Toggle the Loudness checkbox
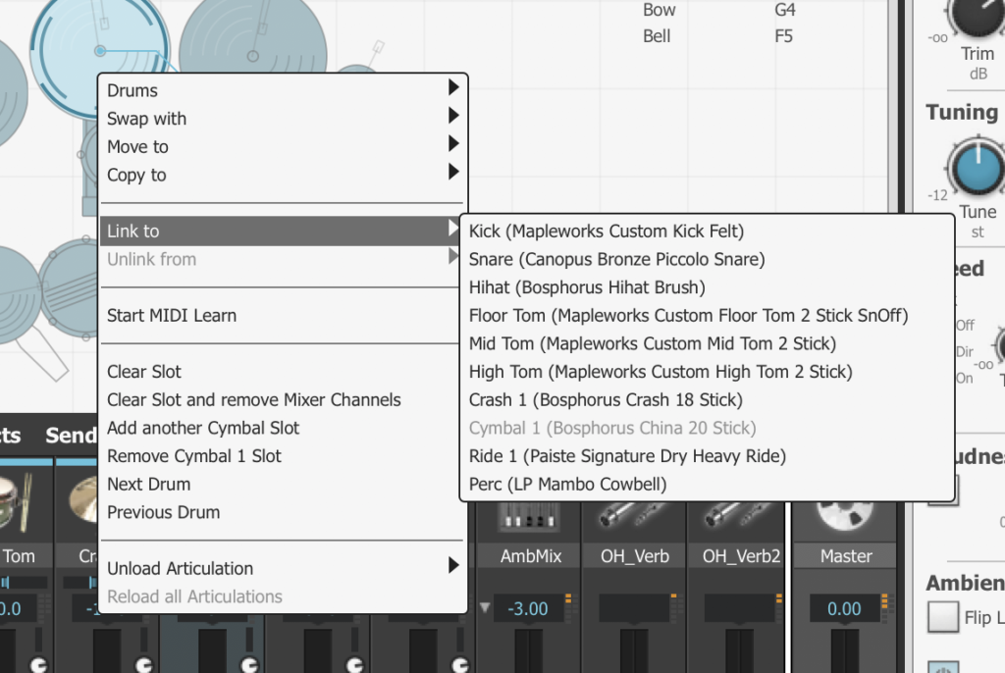1005x673 pixels. pos(943,489)
